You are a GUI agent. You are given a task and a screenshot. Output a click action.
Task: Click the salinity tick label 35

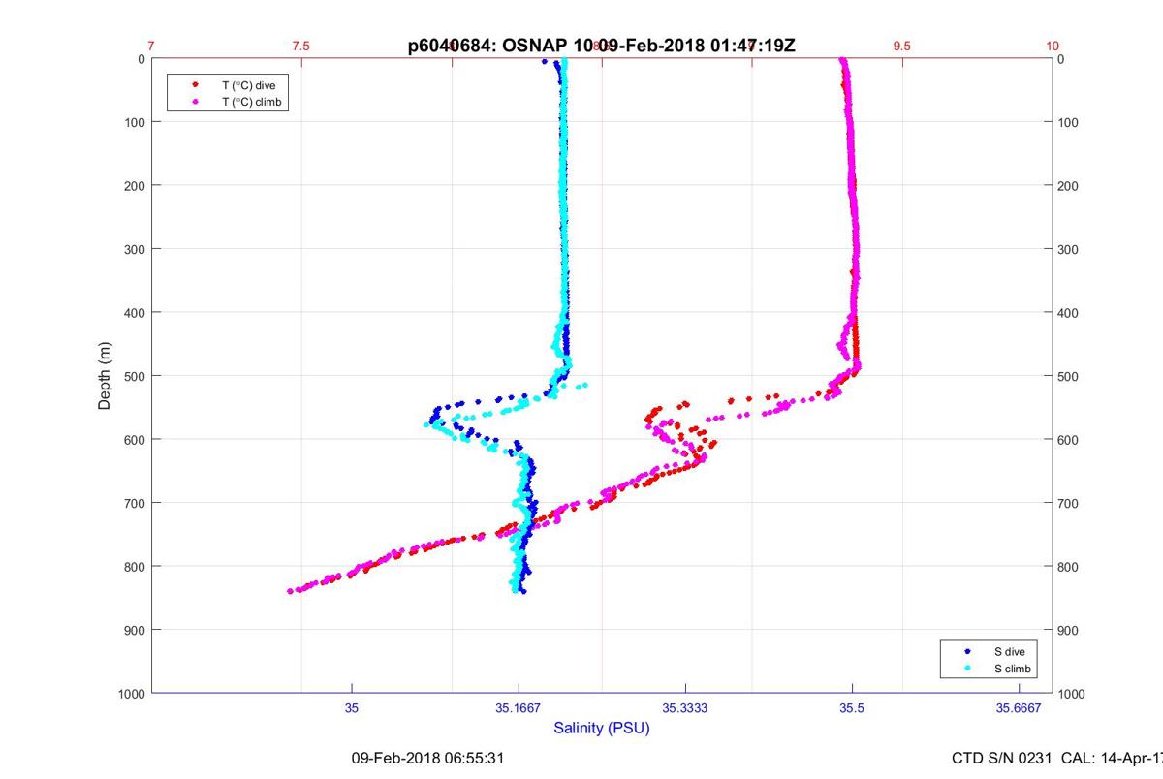[x=352, y=708]
